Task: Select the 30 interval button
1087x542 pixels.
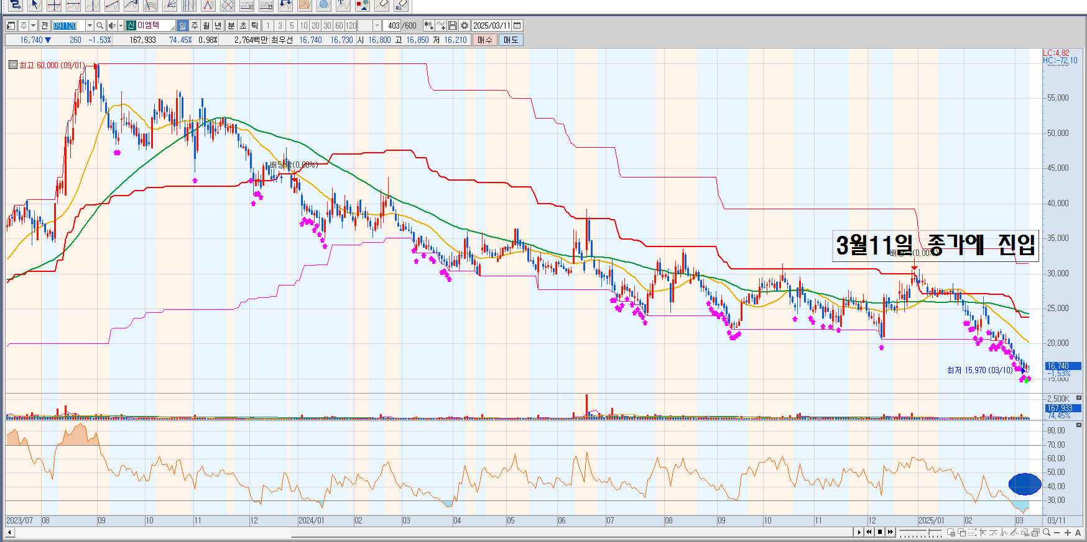Action: pyautogui.click(x=327, y=25)
